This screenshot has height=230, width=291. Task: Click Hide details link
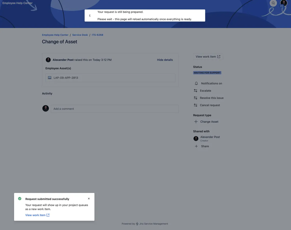click(165, 60)
